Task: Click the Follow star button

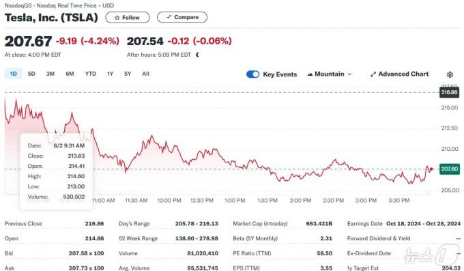Action: pyautogui.click(x=128, y=18)
